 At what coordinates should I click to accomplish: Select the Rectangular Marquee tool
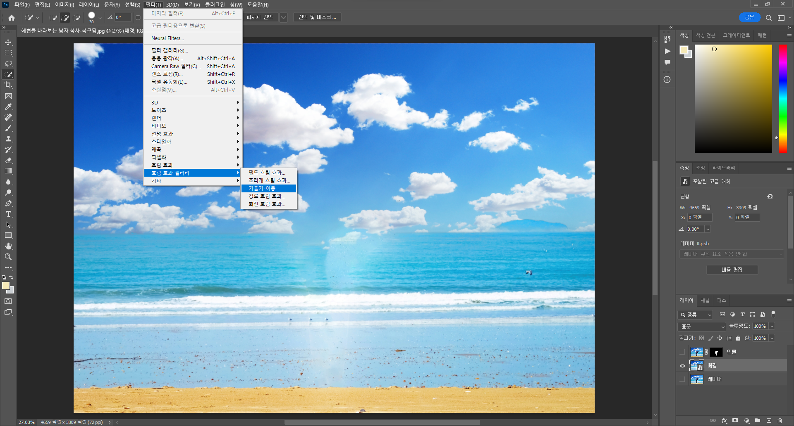point(8,53)
